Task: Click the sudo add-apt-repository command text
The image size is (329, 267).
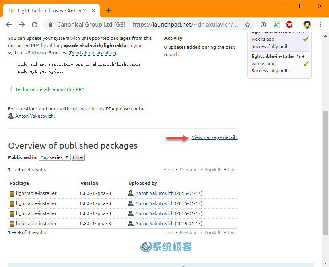Action: click(x=79, y=64)
